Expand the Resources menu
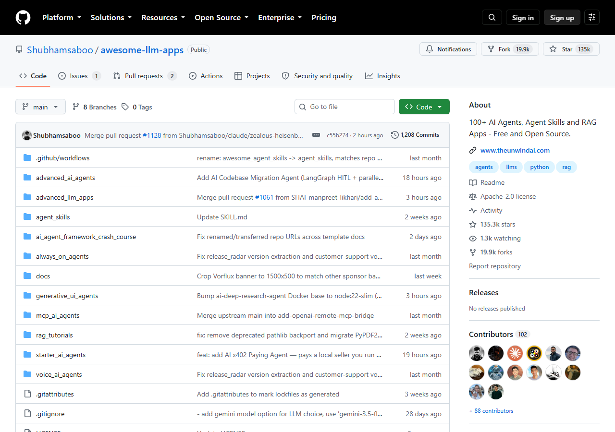Screen dimensions: 615x432 (x=163, y=17)
